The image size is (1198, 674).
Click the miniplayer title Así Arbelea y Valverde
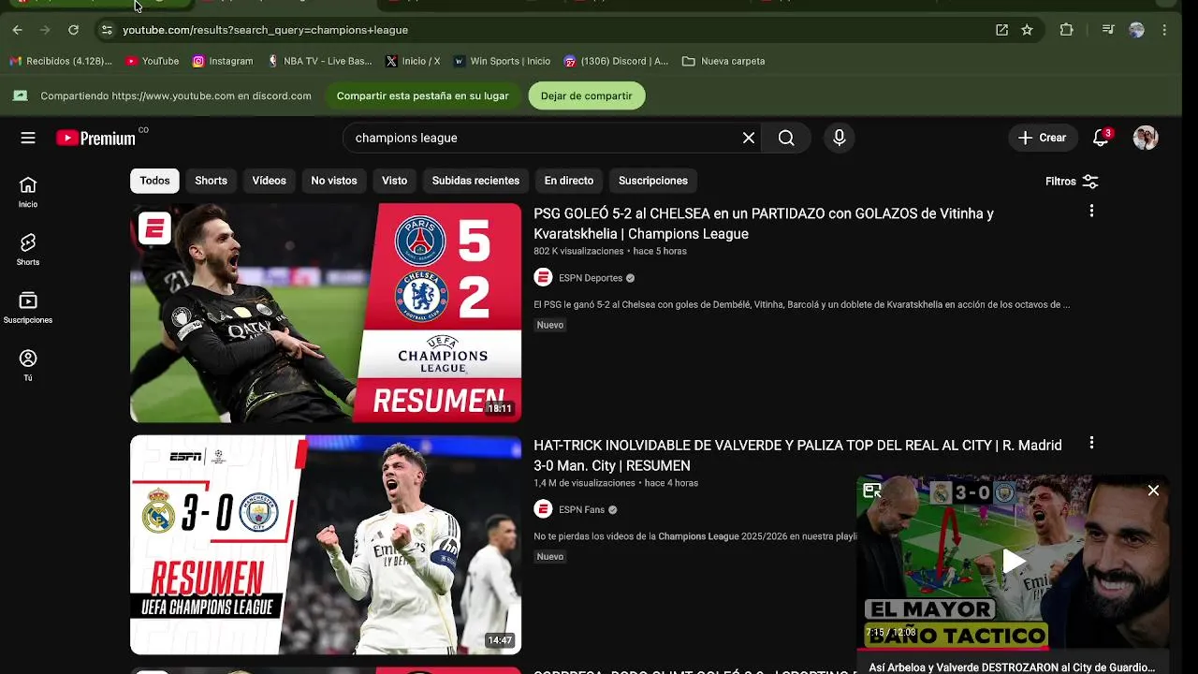(1012, 667)
